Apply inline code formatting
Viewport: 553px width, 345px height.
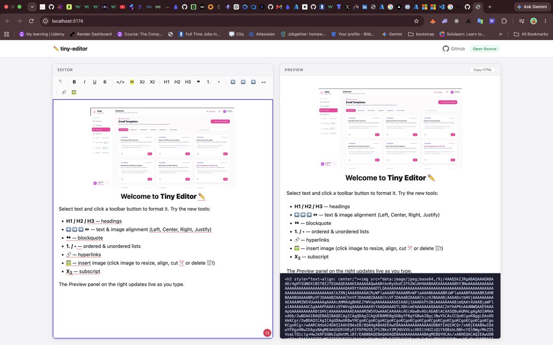pos(120,82)
